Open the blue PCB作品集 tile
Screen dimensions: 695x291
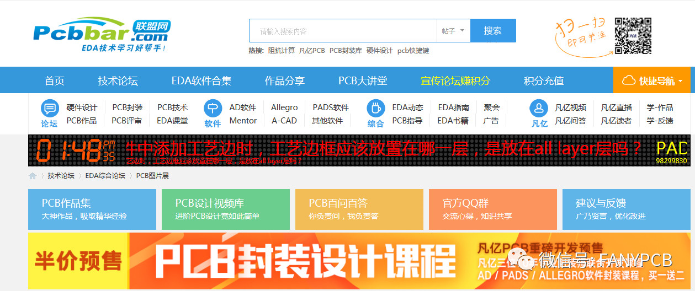pyautogui.click(x=92, y=209)
